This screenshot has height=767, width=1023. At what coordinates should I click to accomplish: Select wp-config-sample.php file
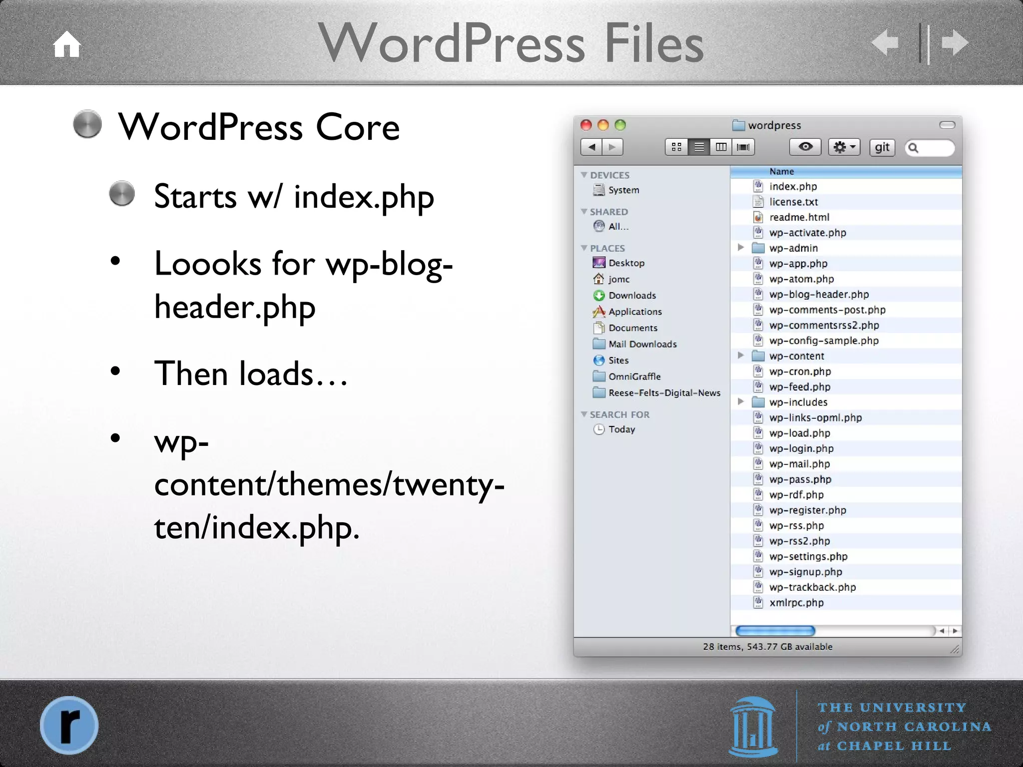click(846, 341)
